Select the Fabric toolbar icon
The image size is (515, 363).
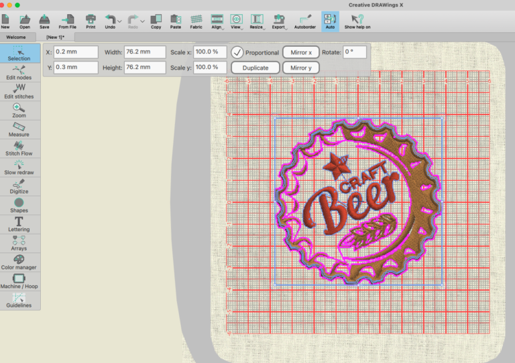pyautogui.click(x=196, y=20)
